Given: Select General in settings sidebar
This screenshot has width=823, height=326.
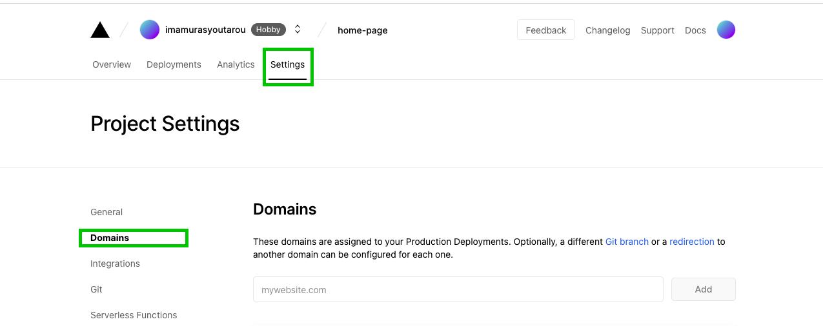Looking at the screenshot, I should coord(107,212).
